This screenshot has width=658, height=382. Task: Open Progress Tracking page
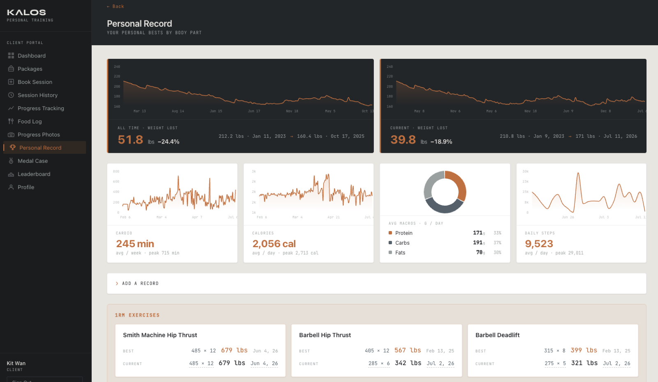point(44,108)
